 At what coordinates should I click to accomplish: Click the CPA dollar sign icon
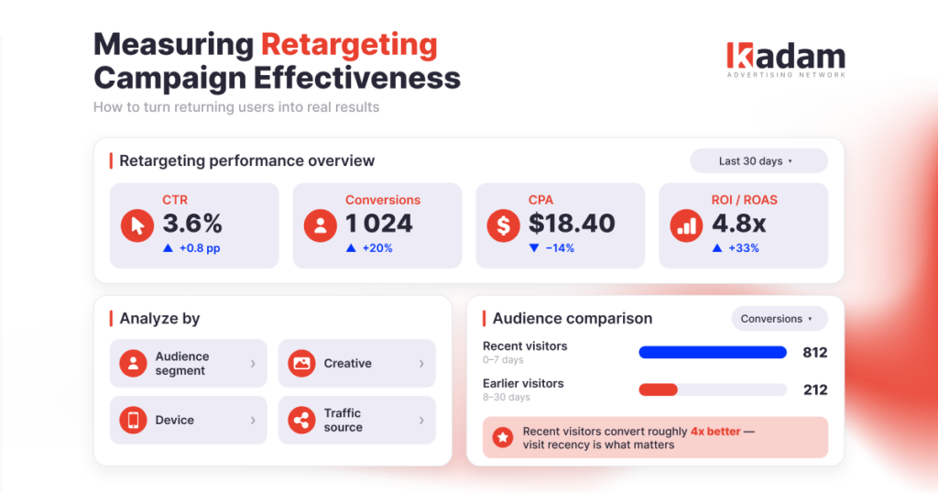tap(503, 225)
